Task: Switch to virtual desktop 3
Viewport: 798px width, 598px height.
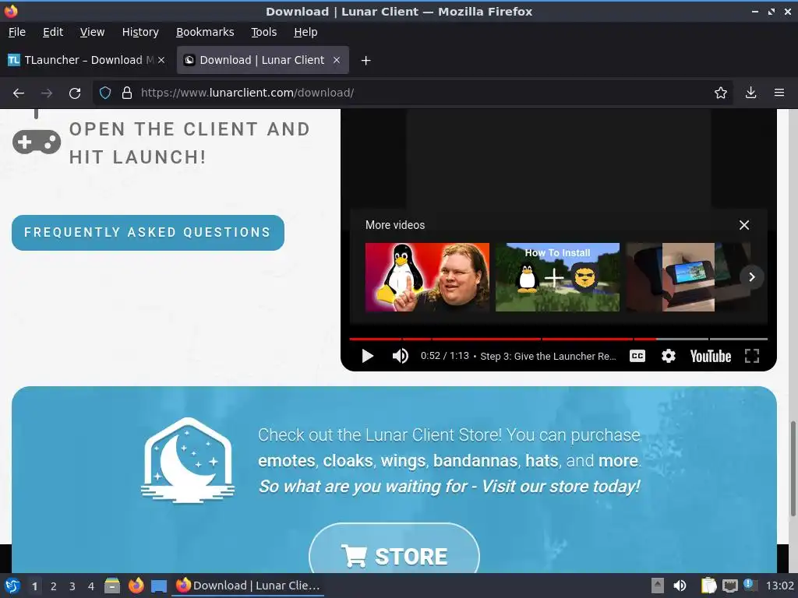Action: (x=72, y=586)
